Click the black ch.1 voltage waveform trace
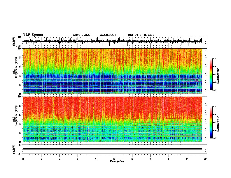This screenshot has width=231, height=178. [112, 41]
